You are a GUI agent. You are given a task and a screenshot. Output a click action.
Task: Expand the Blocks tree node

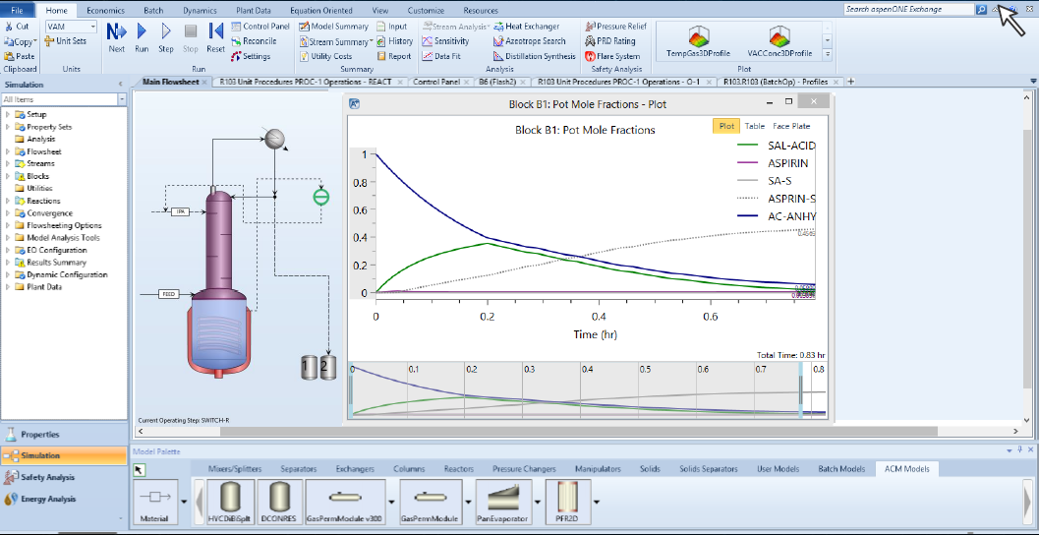[8, 176]
